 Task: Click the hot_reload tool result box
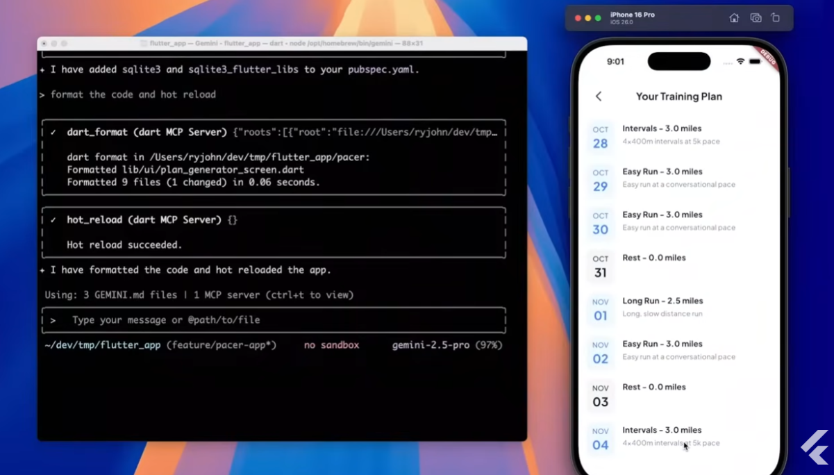click(274, 232)
